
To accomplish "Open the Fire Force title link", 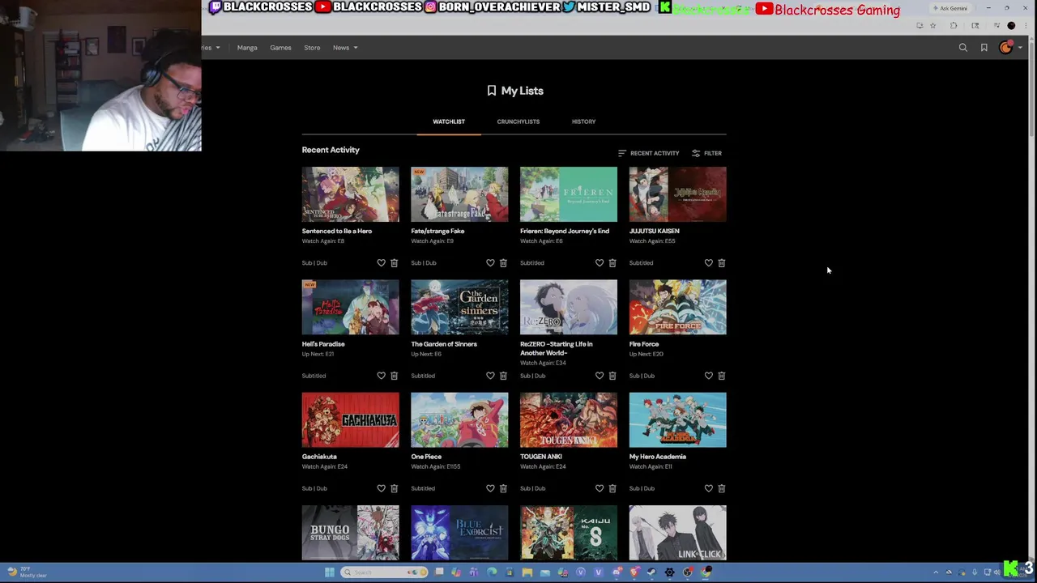I will (644, 344).
